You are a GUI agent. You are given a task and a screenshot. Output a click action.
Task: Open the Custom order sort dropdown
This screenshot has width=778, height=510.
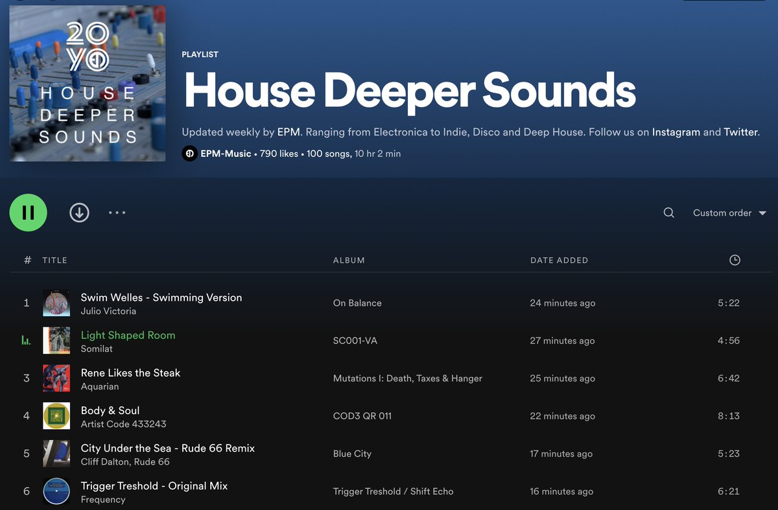[x=730, y=213]
